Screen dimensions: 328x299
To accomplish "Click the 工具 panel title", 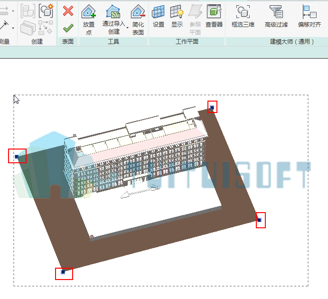I will coord(113,42).
